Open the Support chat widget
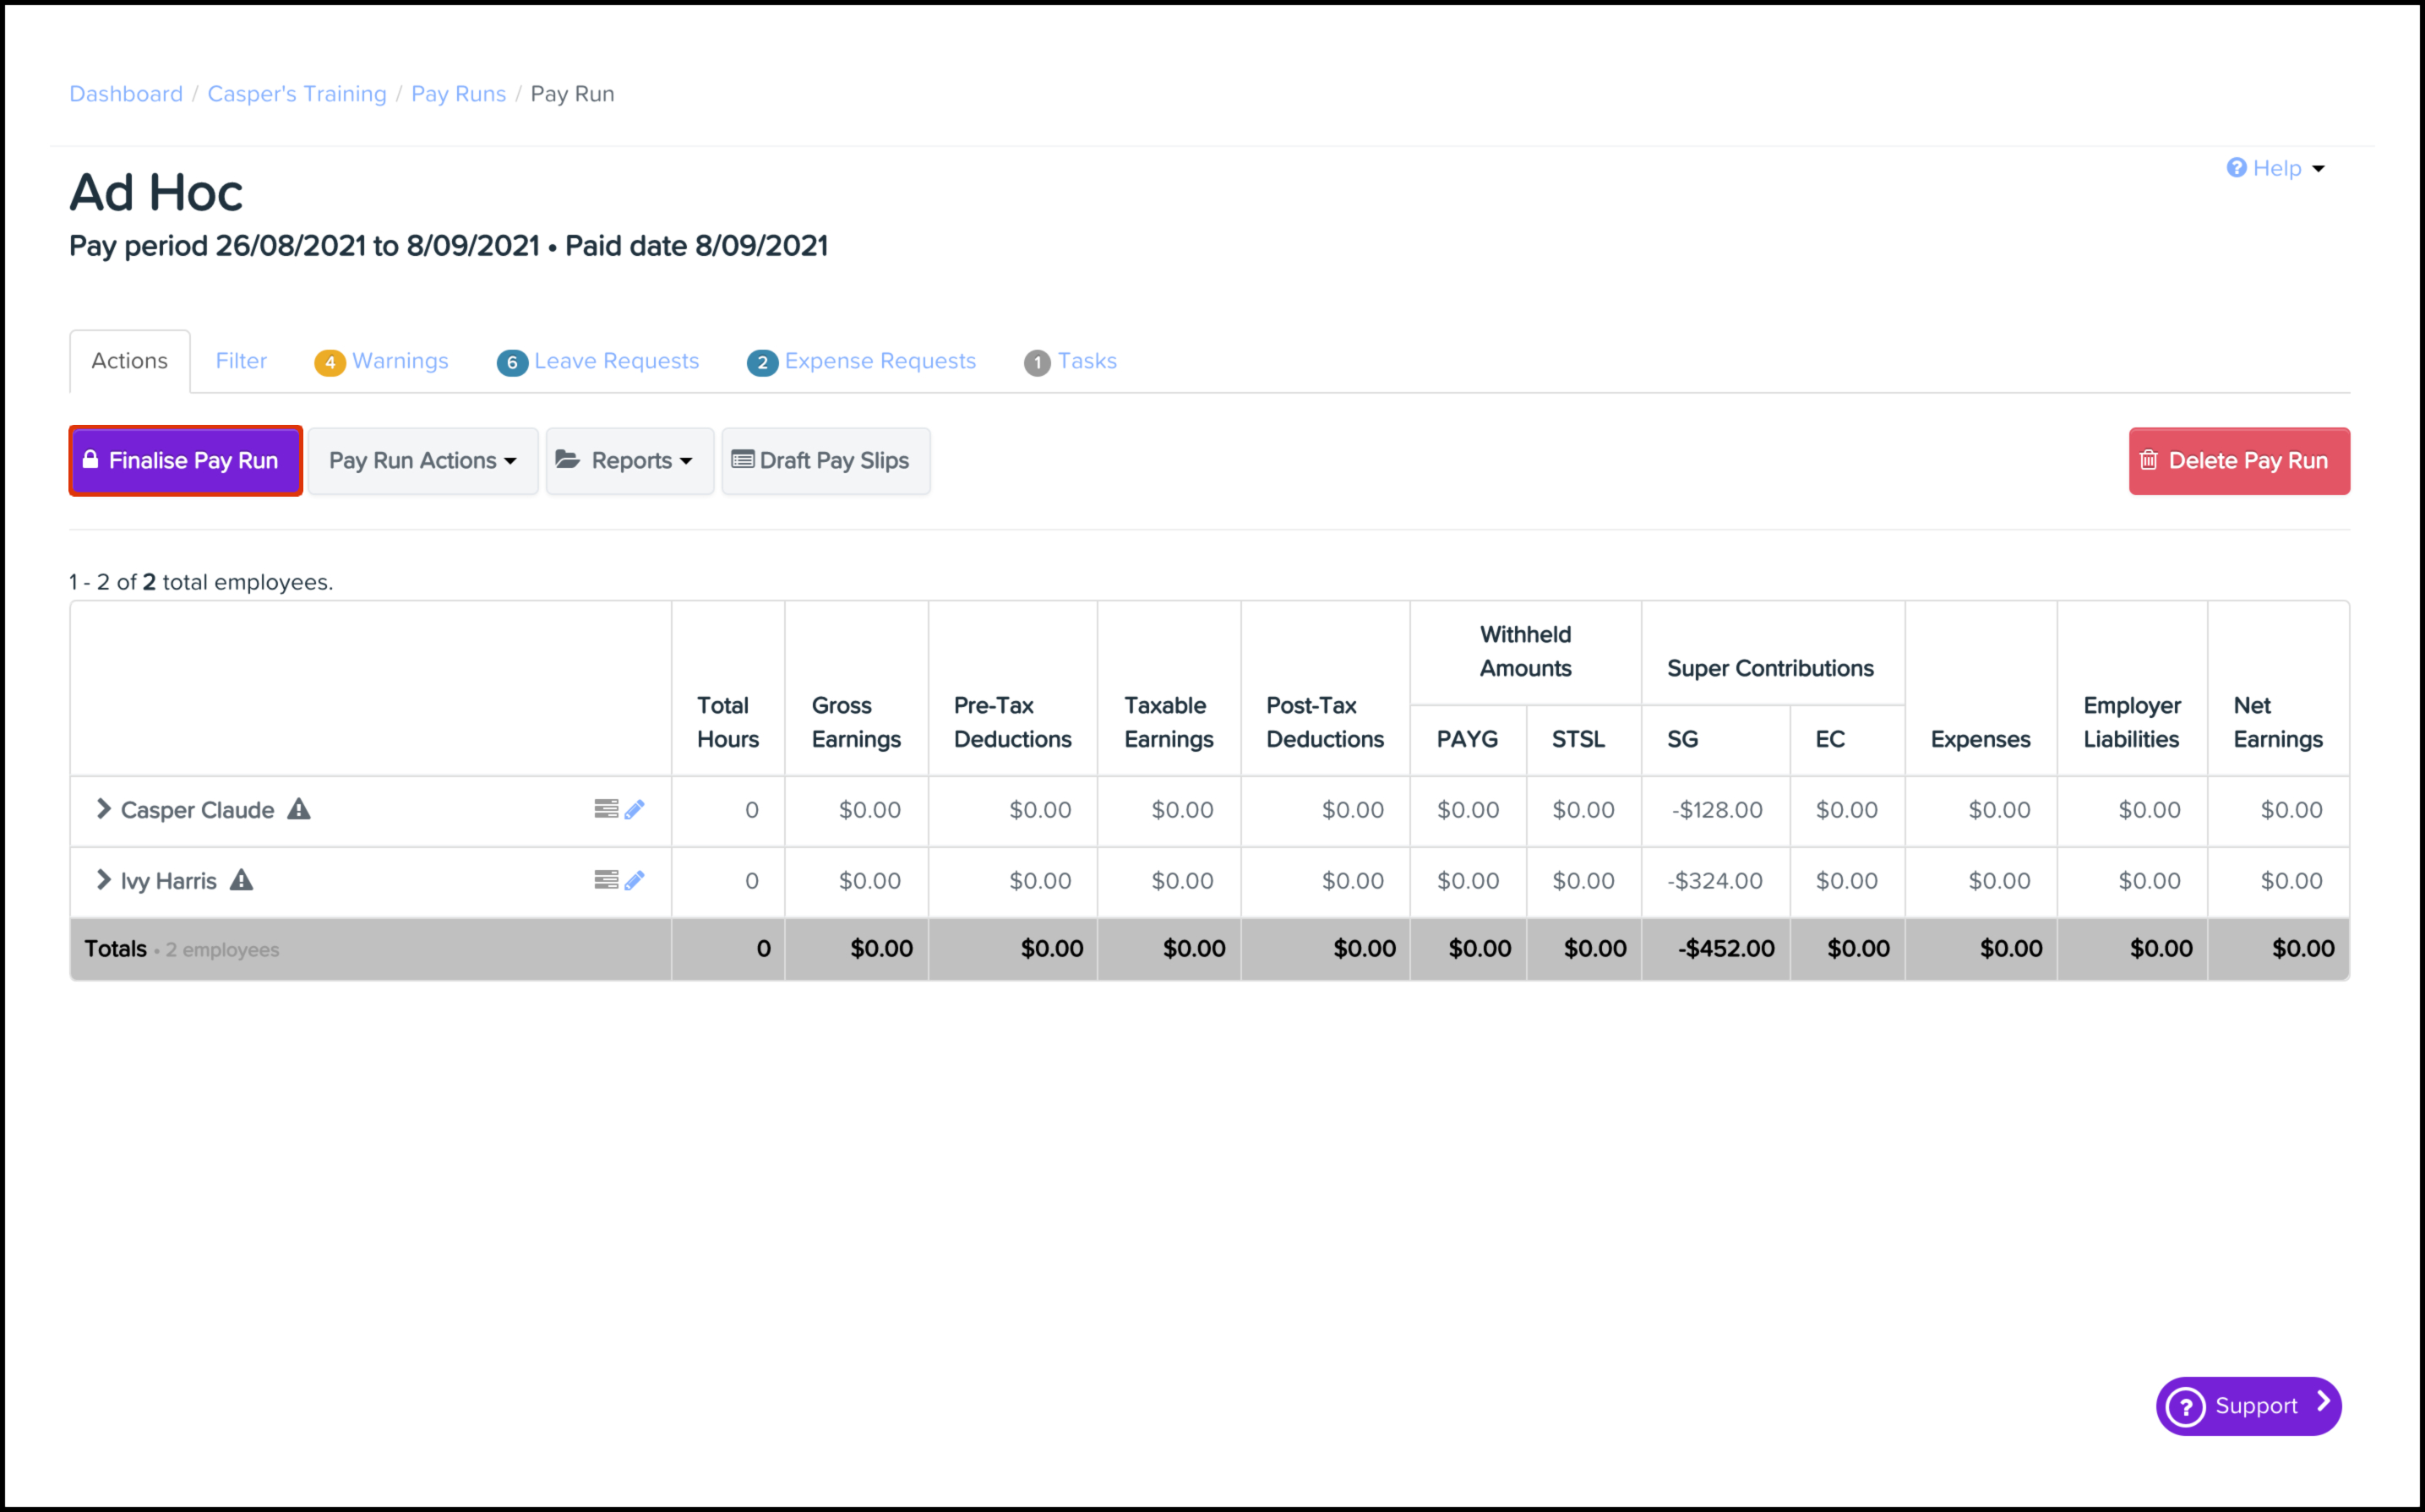This screenshot has width=2425, height=1512. 2248,1405
